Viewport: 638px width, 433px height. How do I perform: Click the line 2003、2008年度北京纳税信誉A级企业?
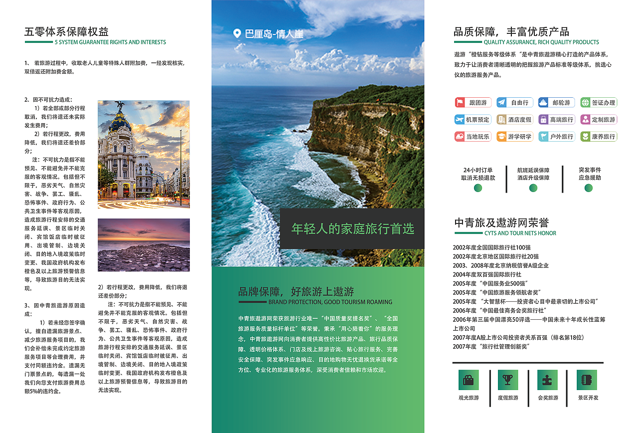point(500,265)
